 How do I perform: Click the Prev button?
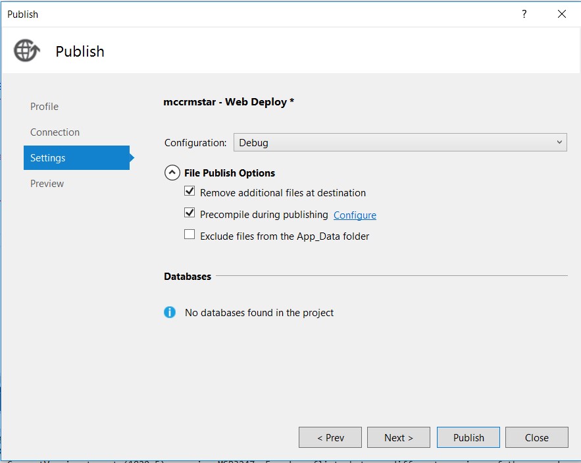(330, 437)
